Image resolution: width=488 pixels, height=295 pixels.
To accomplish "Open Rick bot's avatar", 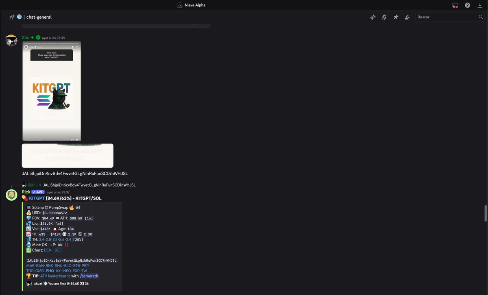I will 11,195.
